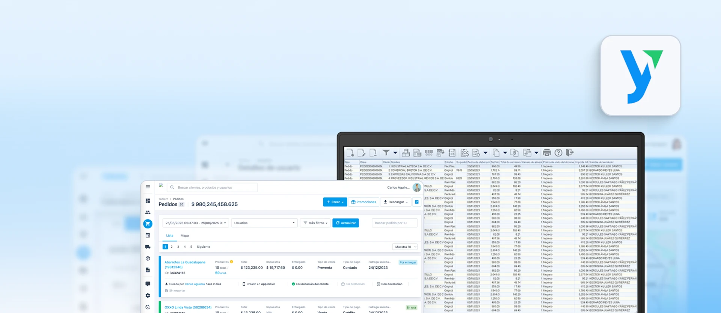
Task: Click the 50 unid. link
Action: [221, 273]
